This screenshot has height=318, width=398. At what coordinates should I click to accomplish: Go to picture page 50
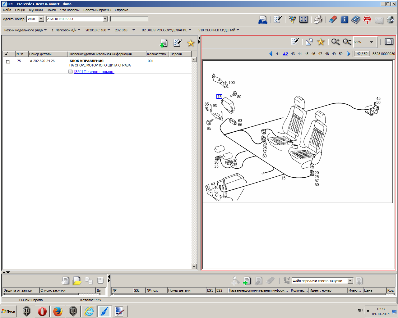pos(341,54)
